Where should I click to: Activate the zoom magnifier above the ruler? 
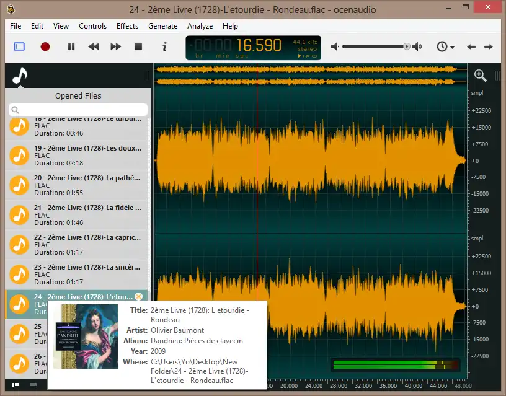[x=480, y=75]
